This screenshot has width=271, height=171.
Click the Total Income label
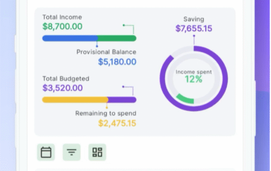62,17
